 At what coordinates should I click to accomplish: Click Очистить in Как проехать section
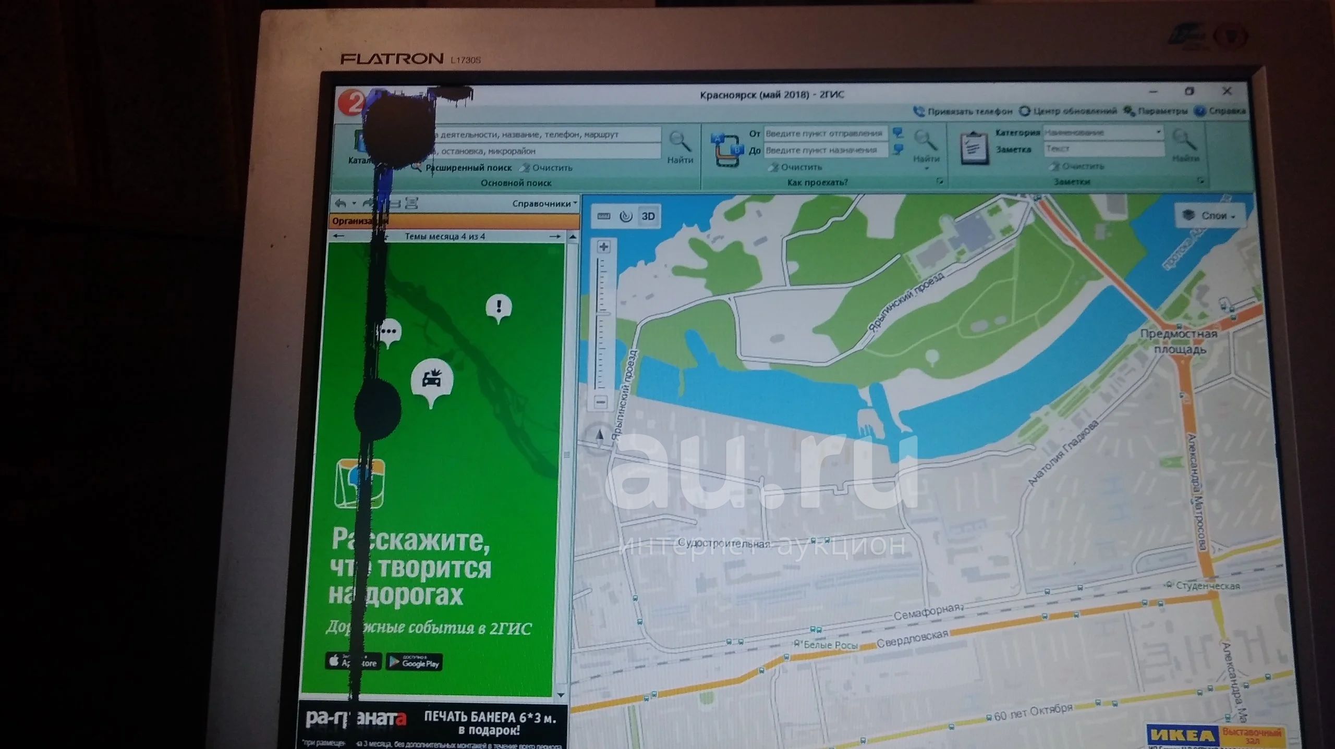pos(795,167)
